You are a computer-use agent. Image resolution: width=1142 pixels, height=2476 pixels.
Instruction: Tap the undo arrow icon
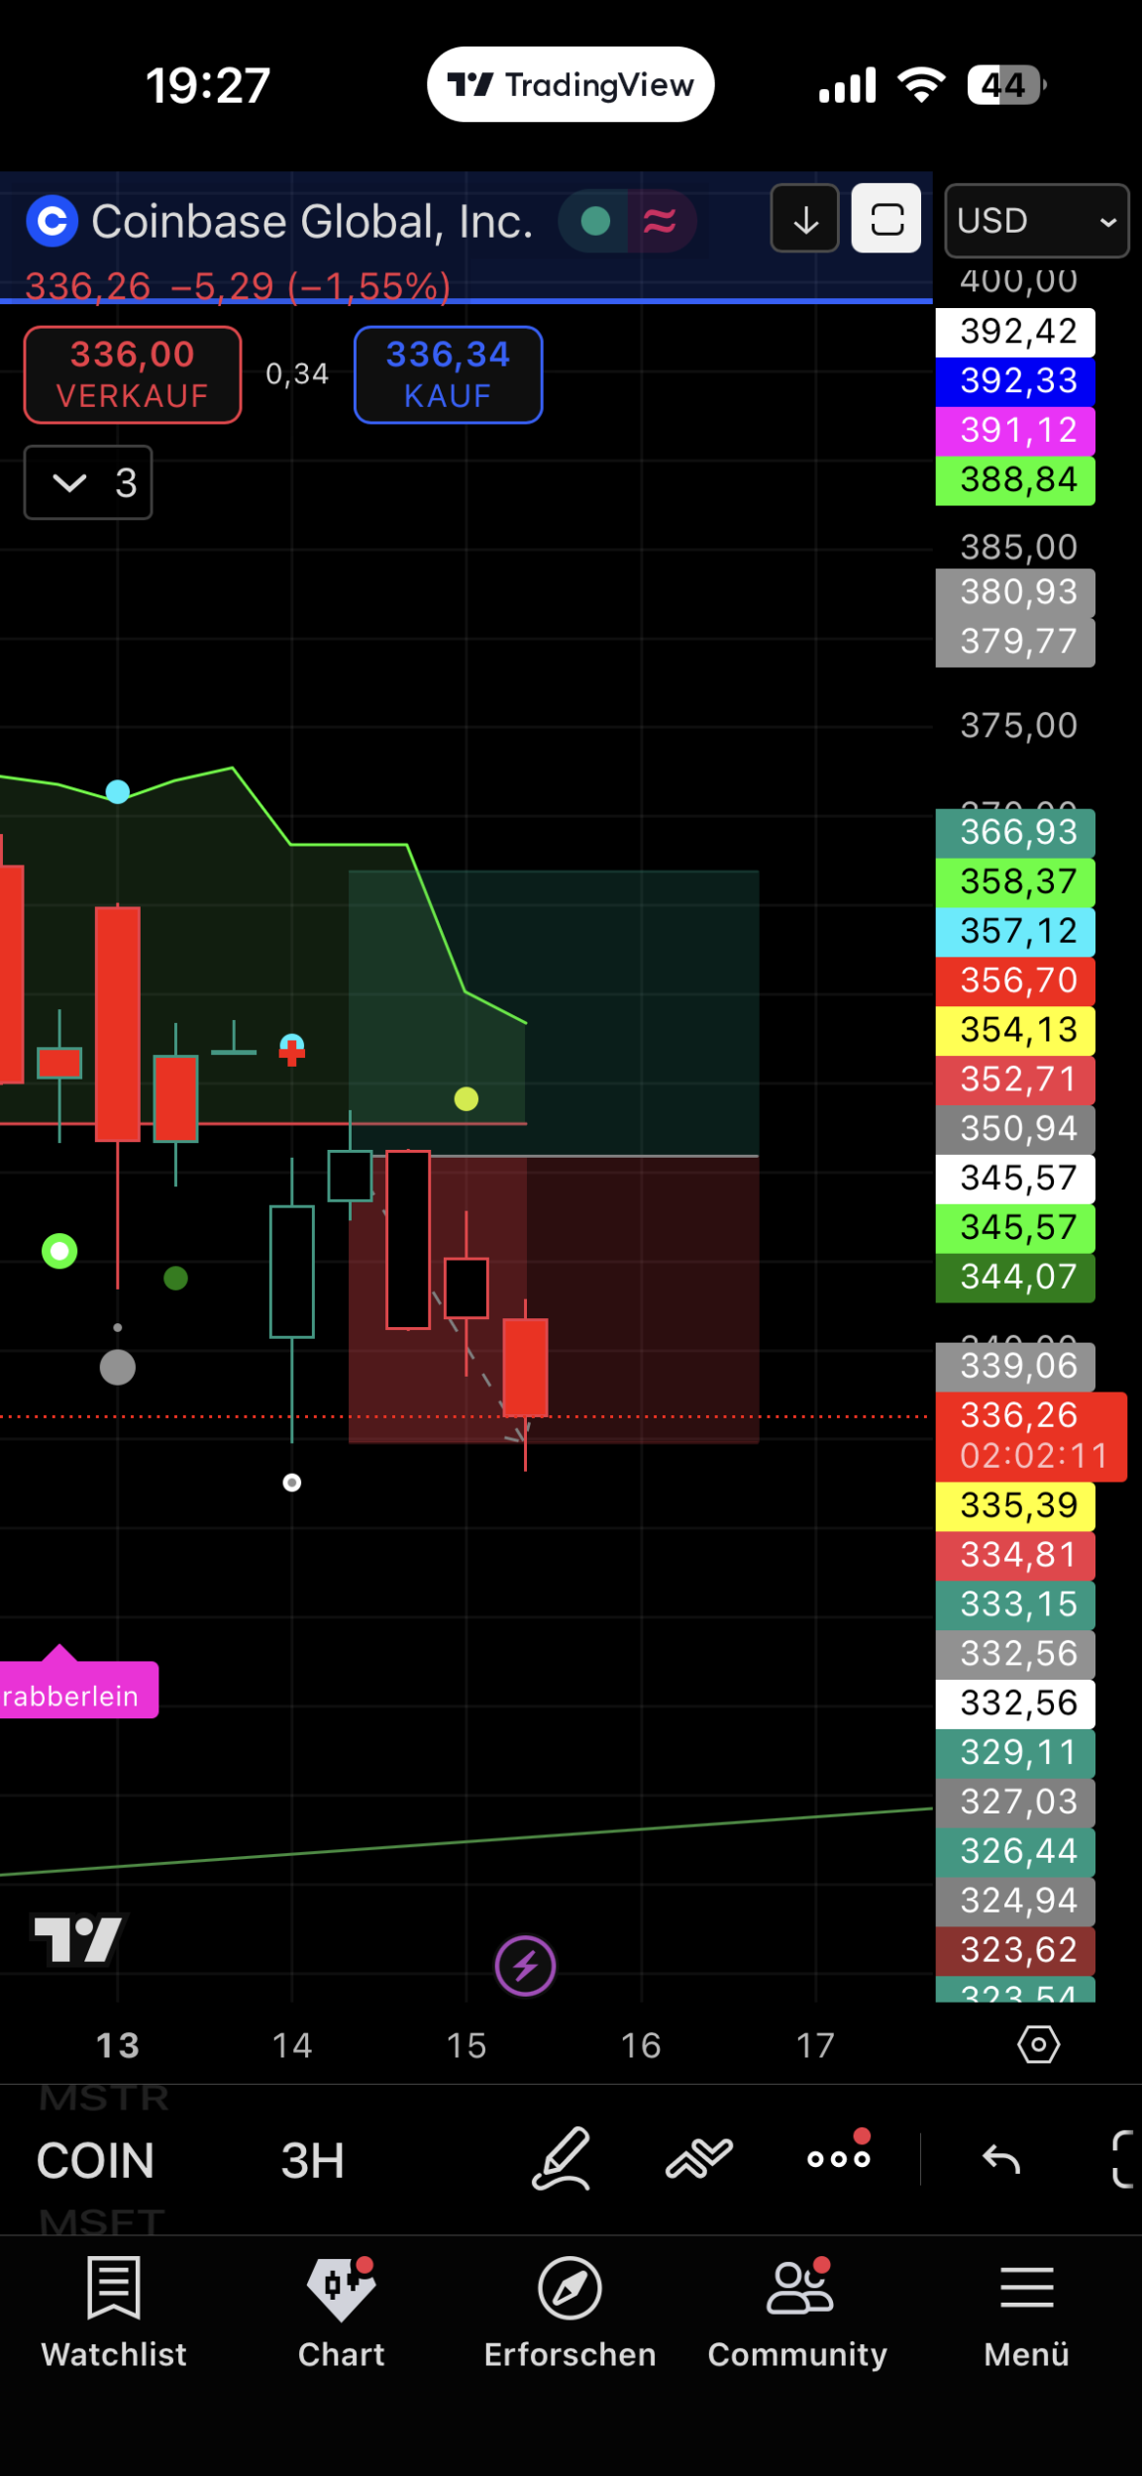[1000, 2159]
